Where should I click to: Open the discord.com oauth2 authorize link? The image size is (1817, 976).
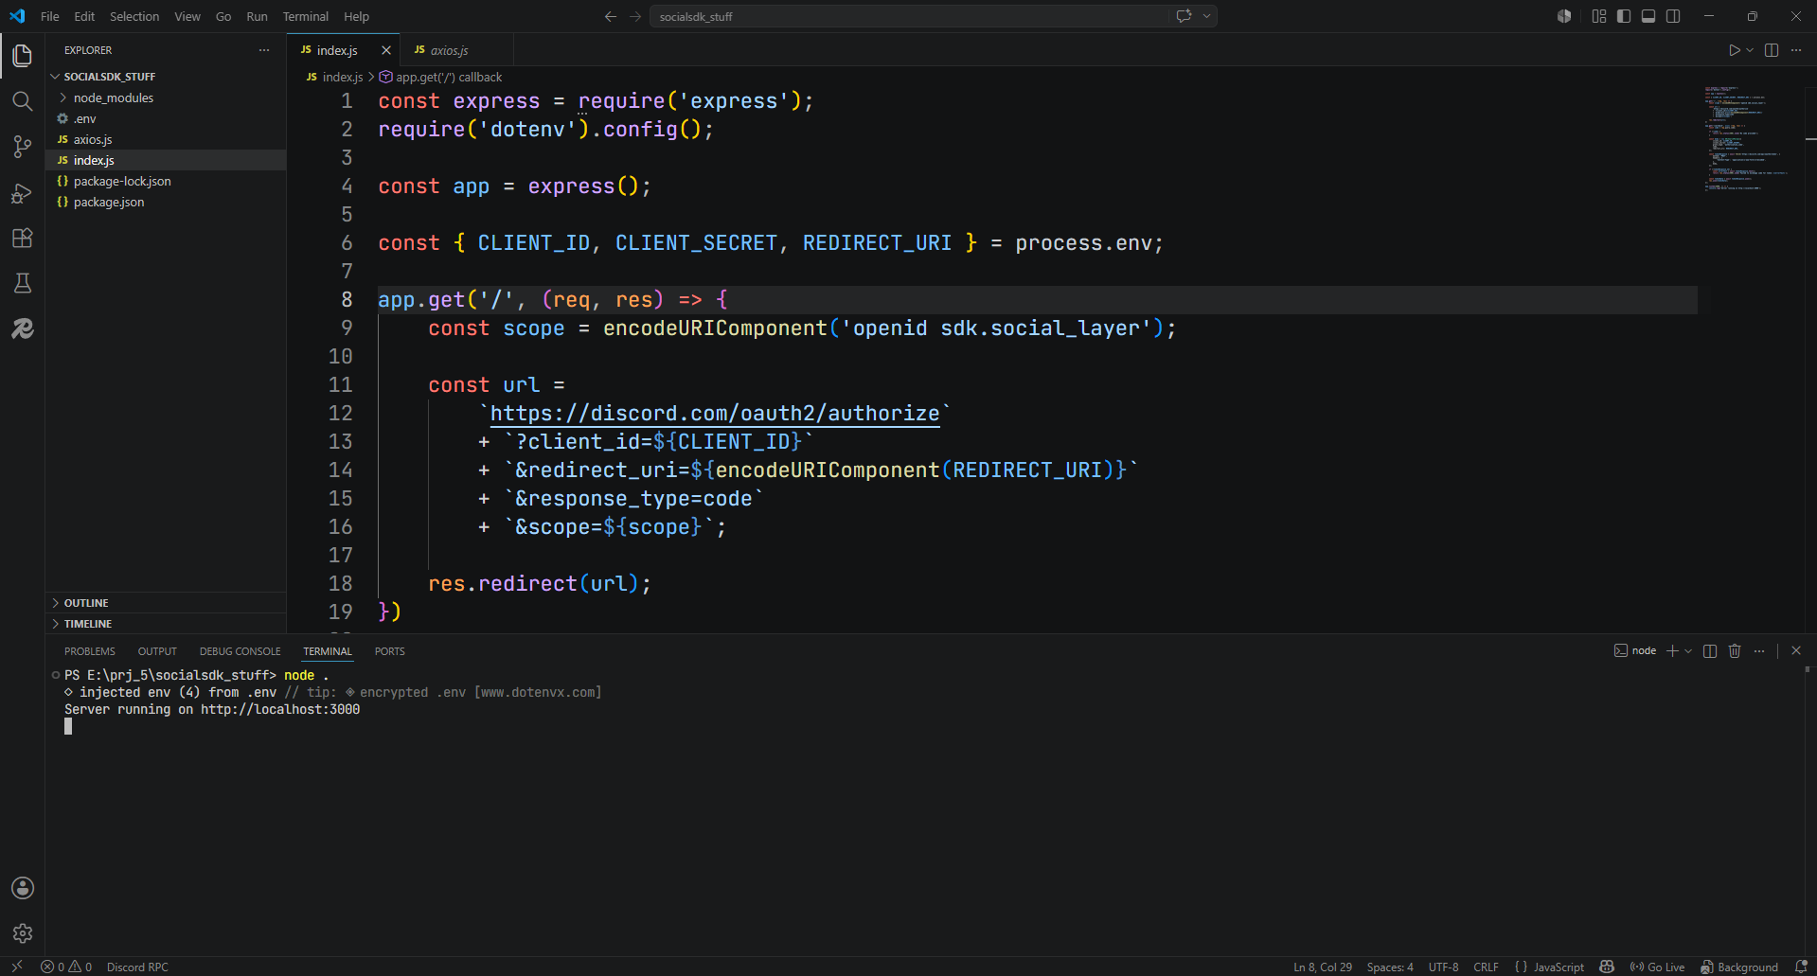click(715, 414)
